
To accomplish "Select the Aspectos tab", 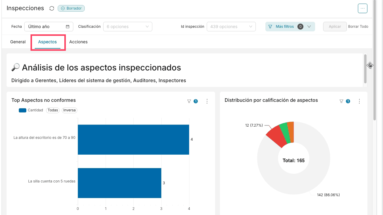I will click(48, 42).
